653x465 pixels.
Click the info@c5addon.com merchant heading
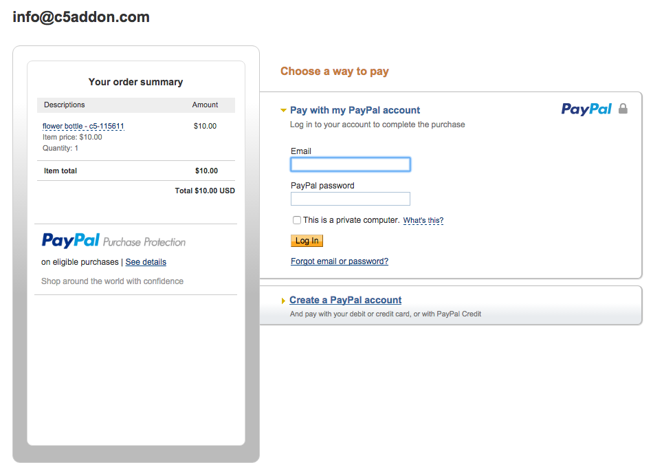(x=81, y=17)
